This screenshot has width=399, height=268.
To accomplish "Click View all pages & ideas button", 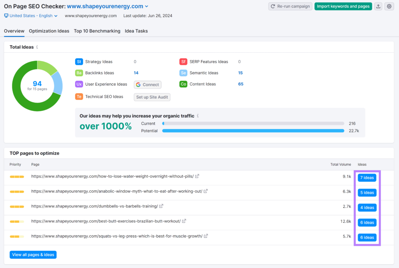I will click(x=33, y=255).
